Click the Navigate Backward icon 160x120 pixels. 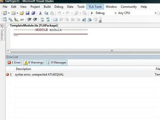coord(76,13)
